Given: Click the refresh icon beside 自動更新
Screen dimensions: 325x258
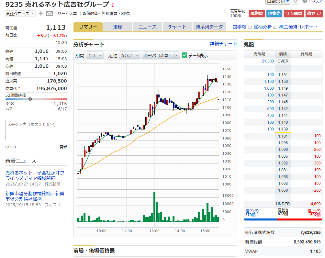Looking at the screenshot, I should 296,1.
